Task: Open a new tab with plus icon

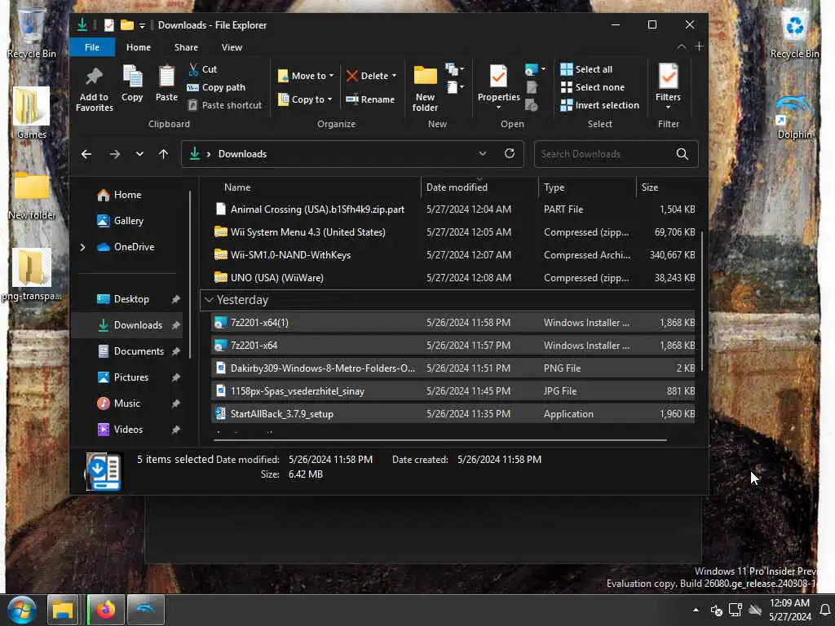Action: 699,46
